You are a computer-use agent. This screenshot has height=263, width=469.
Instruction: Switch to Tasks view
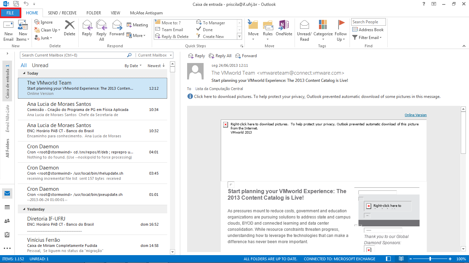click(x=7, y=235)
